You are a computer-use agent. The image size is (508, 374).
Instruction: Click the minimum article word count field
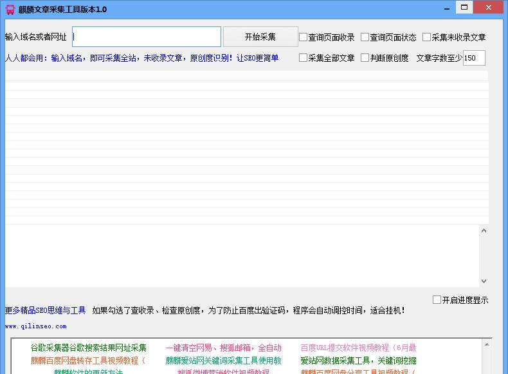[x=473, y=58]
